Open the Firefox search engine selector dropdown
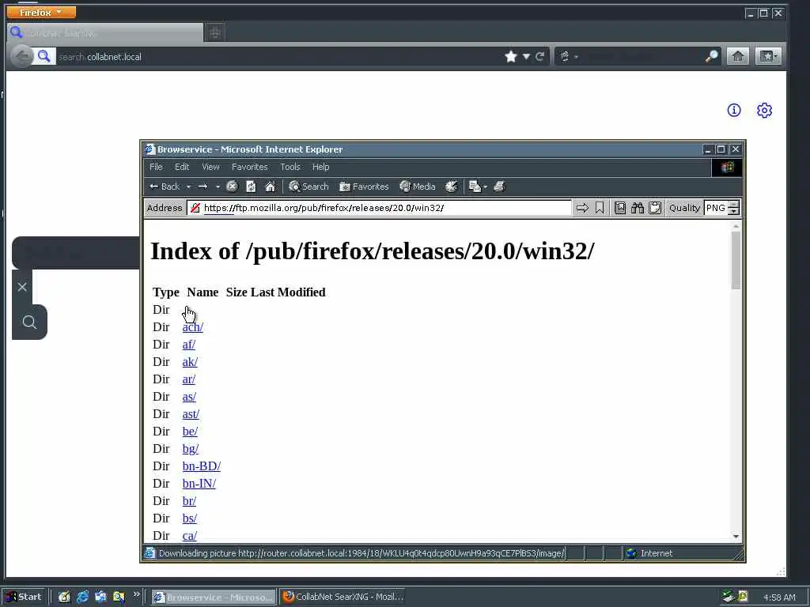This screenshot has width=810, height=607. coord(569,56)
